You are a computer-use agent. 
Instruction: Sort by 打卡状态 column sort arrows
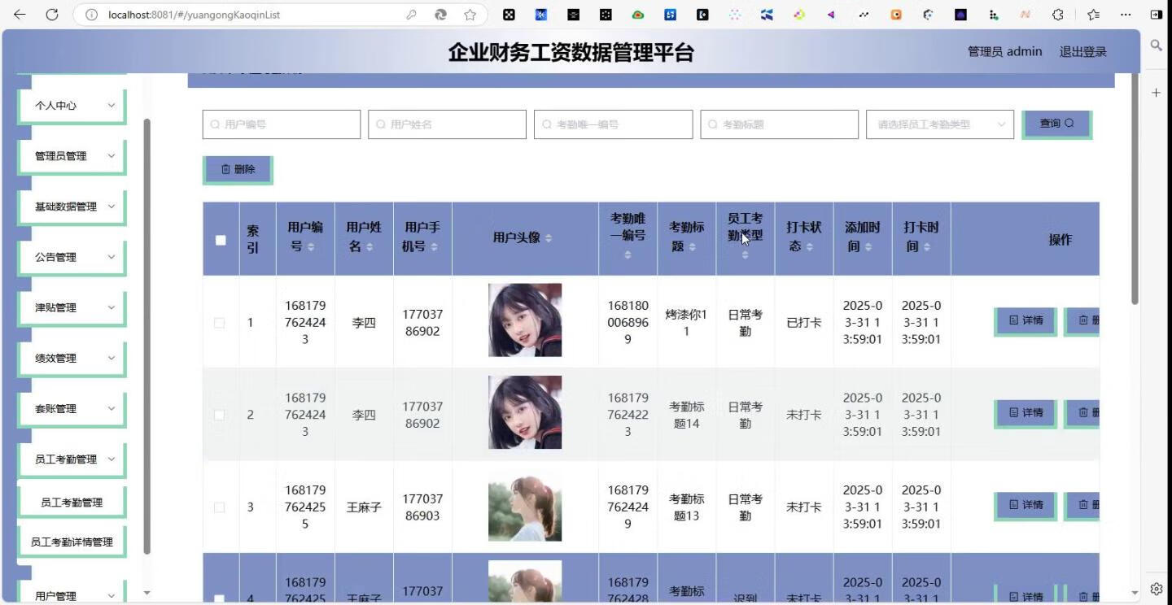coord(809,246)
